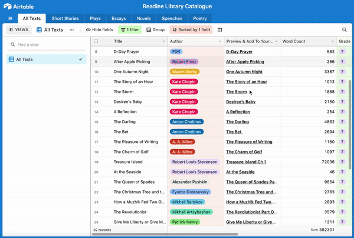The height and width of the screenshot is (238, 354).
Task: Click the Airtable logo icon
Action: [x=7, y=6]
